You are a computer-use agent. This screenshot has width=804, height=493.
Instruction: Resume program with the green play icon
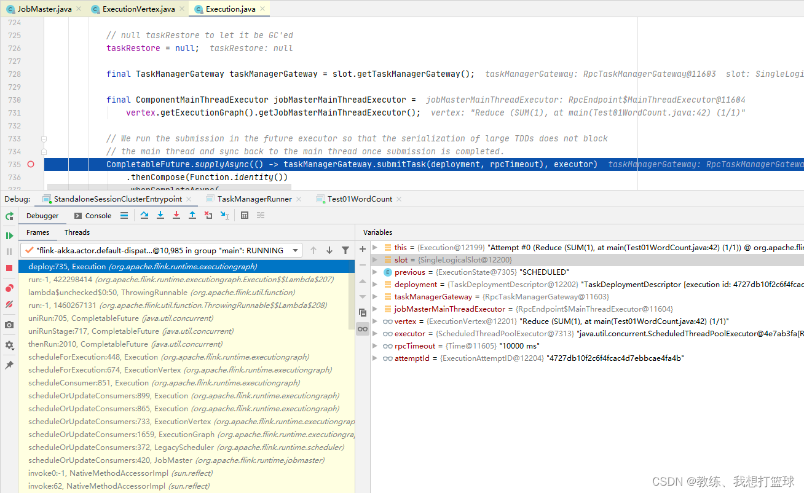(x=9, y=235)
